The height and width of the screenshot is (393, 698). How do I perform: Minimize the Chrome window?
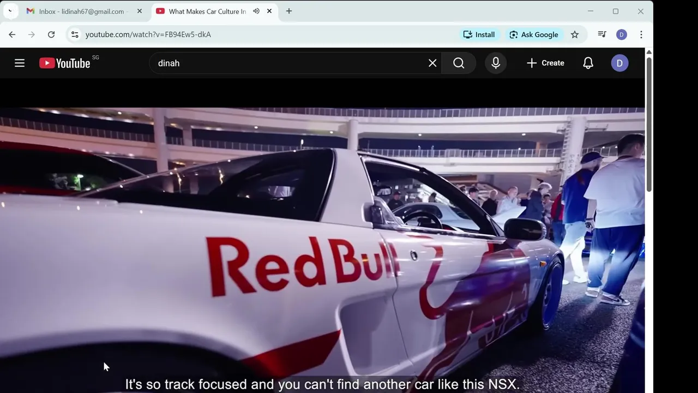(x=591, y=11)
